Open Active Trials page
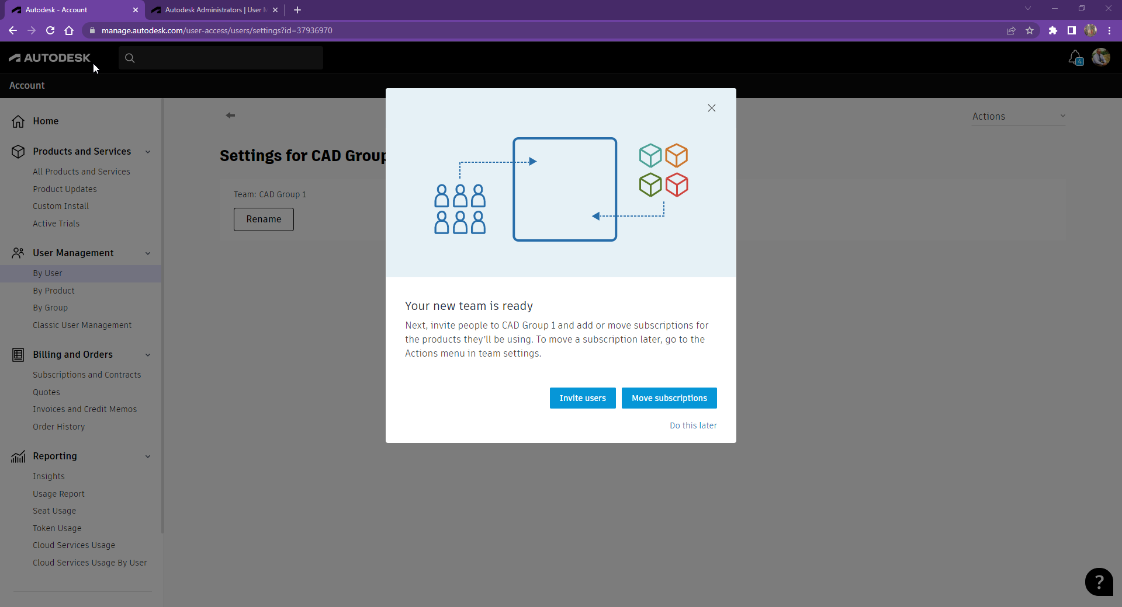Screen dimensions: 1122x607 pyautogui.click(x=56, y=224)
